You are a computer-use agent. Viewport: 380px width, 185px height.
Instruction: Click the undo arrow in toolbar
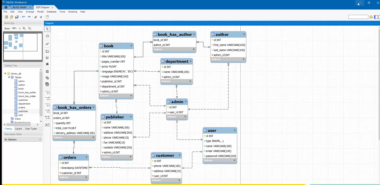click(x=24, y=17)
